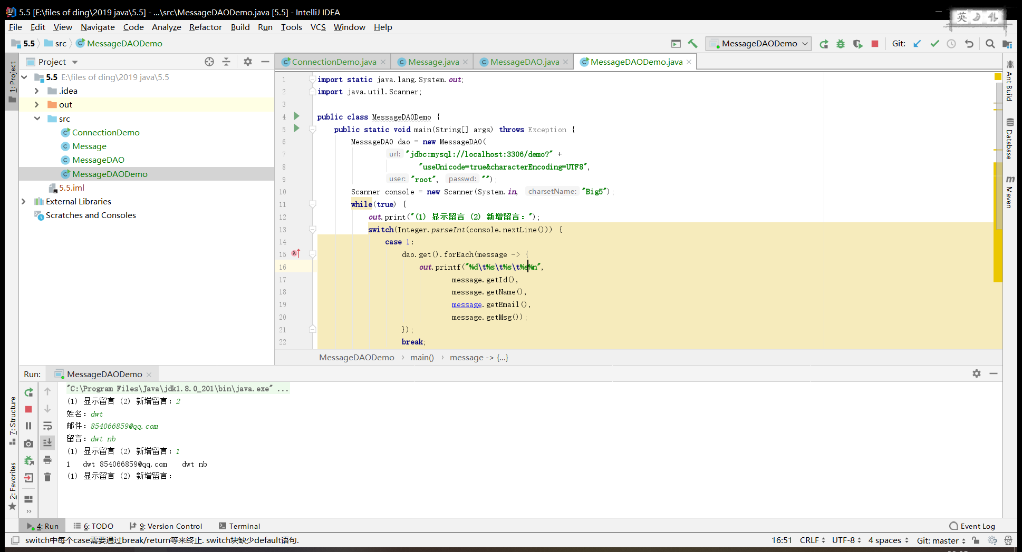1022x552 pixels.
Task: Dump threads camera icon in Run panel
Action: click(28, 443)
